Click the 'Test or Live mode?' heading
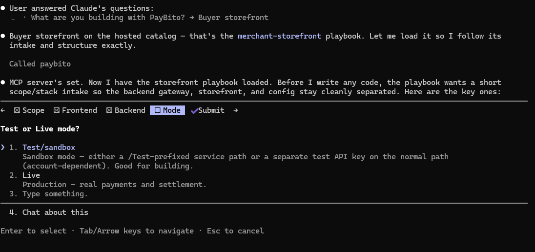 [x=40, y=129]
